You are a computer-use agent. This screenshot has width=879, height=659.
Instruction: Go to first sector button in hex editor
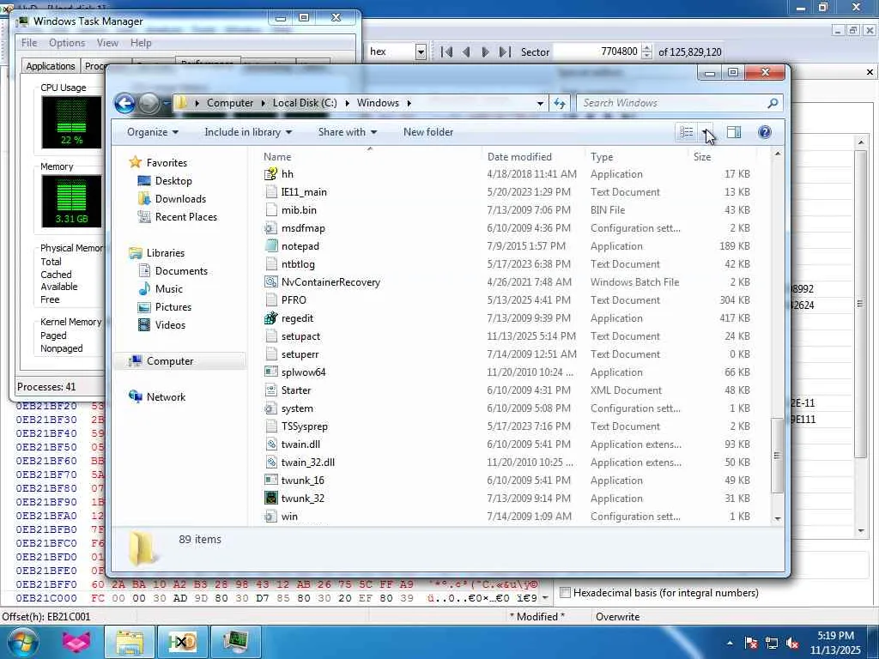(446, 52)
